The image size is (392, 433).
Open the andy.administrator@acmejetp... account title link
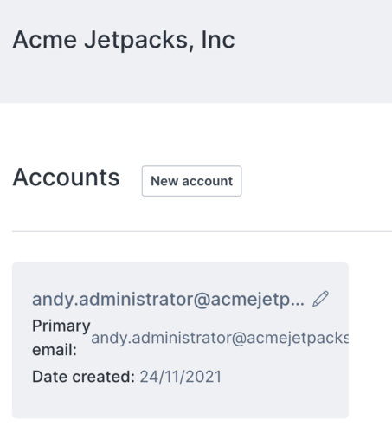(168, 299)
